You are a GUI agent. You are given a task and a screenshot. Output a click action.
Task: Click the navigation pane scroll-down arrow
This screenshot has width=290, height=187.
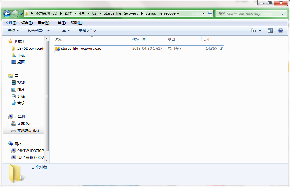click(47, 161)
